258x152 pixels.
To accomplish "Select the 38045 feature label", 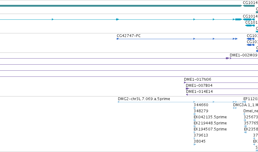I will (x=199, y=141).
